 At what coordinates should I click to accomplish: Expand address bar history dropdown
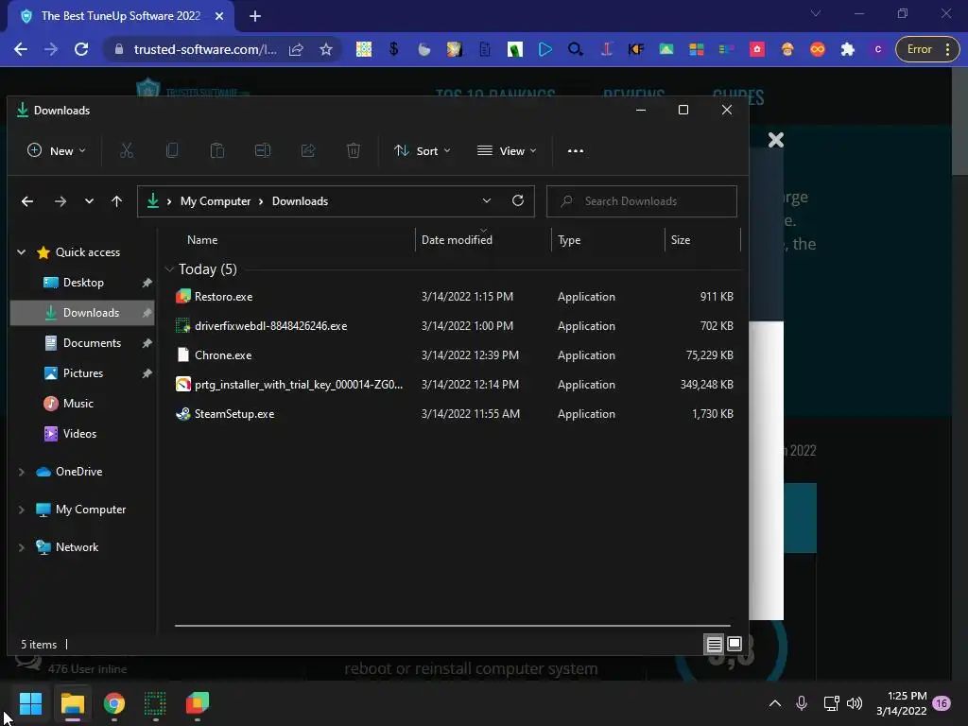pos(487,200)
